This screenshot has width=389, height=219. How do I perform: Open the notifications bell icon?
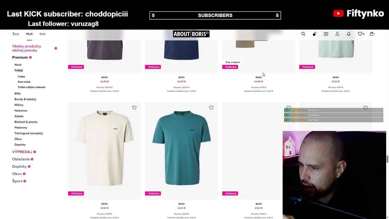[x=349, y=34]
